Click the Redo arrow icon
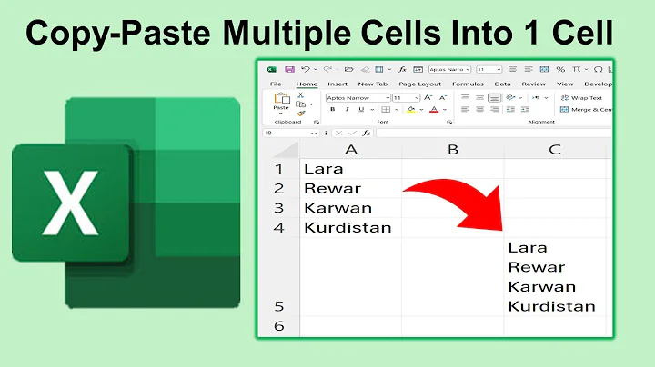 [x=327, y=69]
